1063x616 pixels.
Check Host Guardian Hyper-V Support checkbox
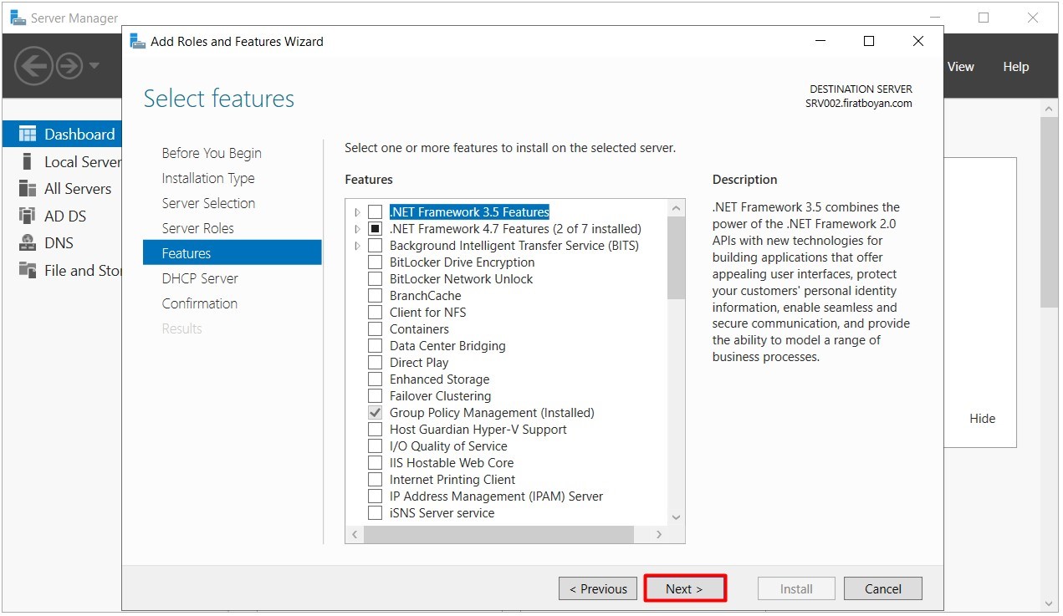[375, 430]
